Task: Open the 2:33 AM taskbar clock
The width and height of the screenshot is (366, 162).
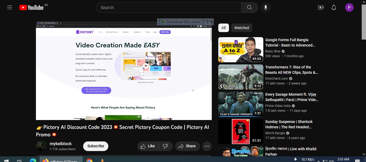Action: [343, 160]
